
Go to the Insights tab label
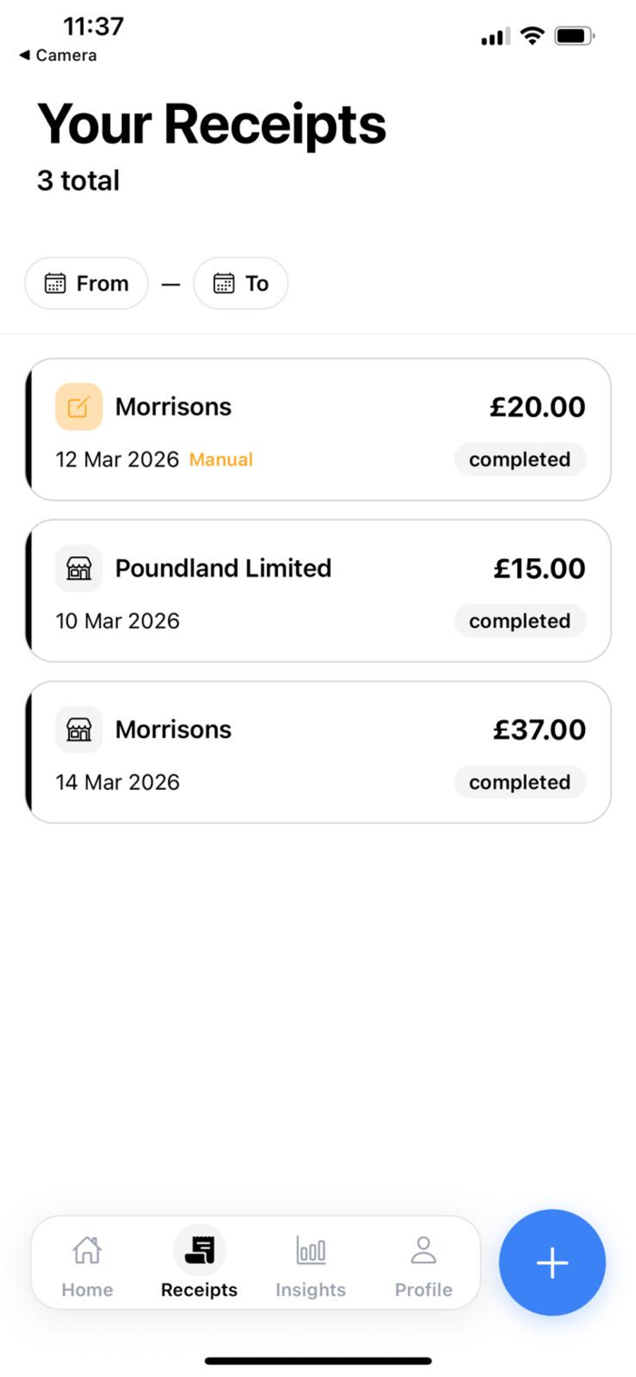(311, 1290)
